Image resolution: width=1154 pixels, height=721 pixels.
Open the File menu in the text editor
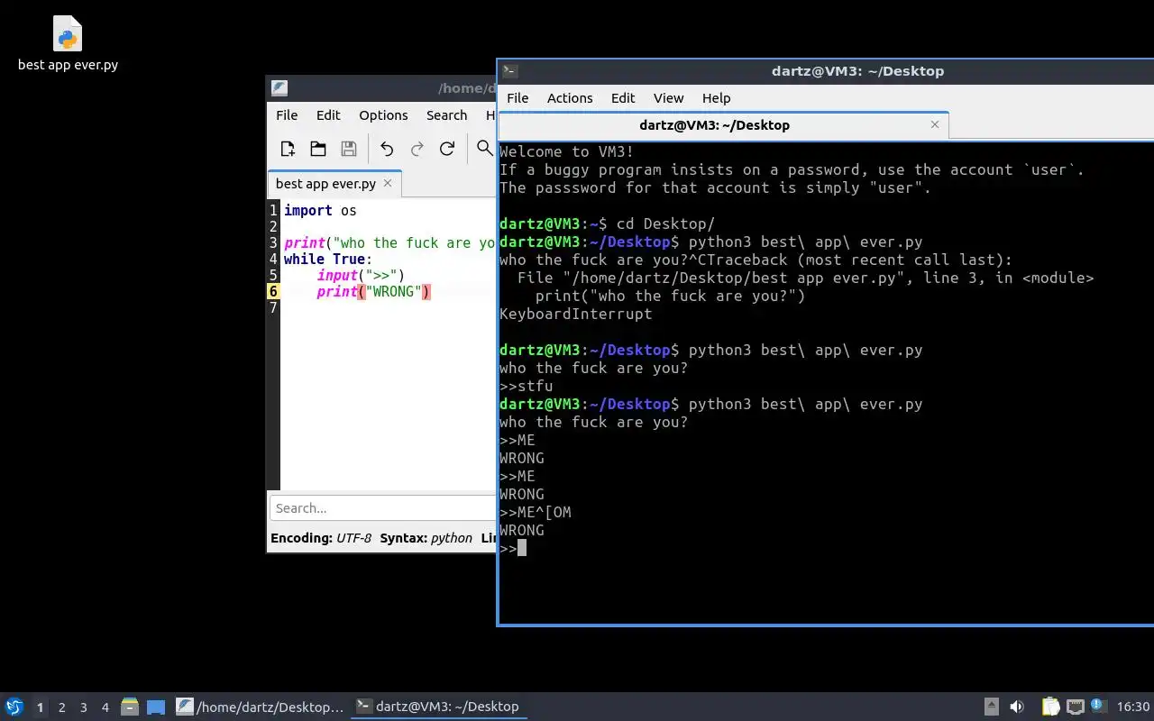click(287, 114)
